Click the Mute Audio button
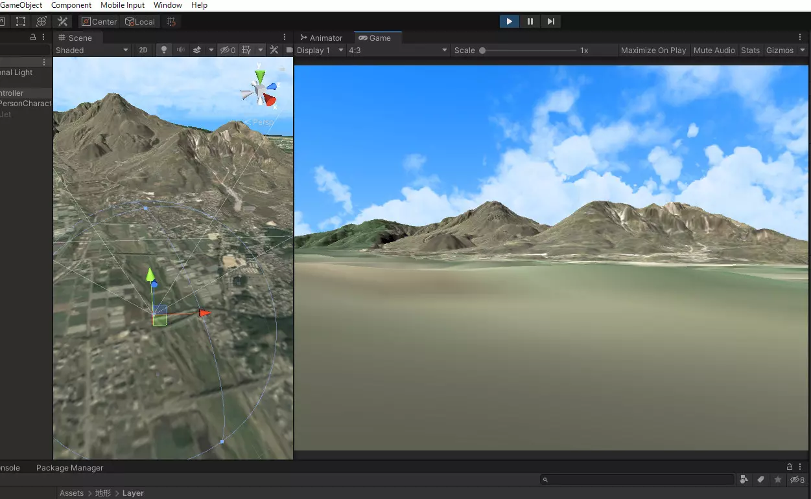This screenshot has height=499, width=811. coord(714,50)
